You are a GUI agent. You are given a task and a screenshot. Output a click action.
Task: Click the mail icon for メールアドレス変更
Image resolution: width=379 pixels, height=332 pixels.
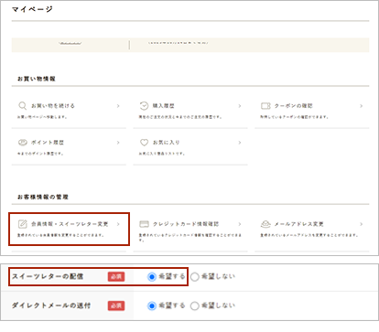tap(265, 224)
